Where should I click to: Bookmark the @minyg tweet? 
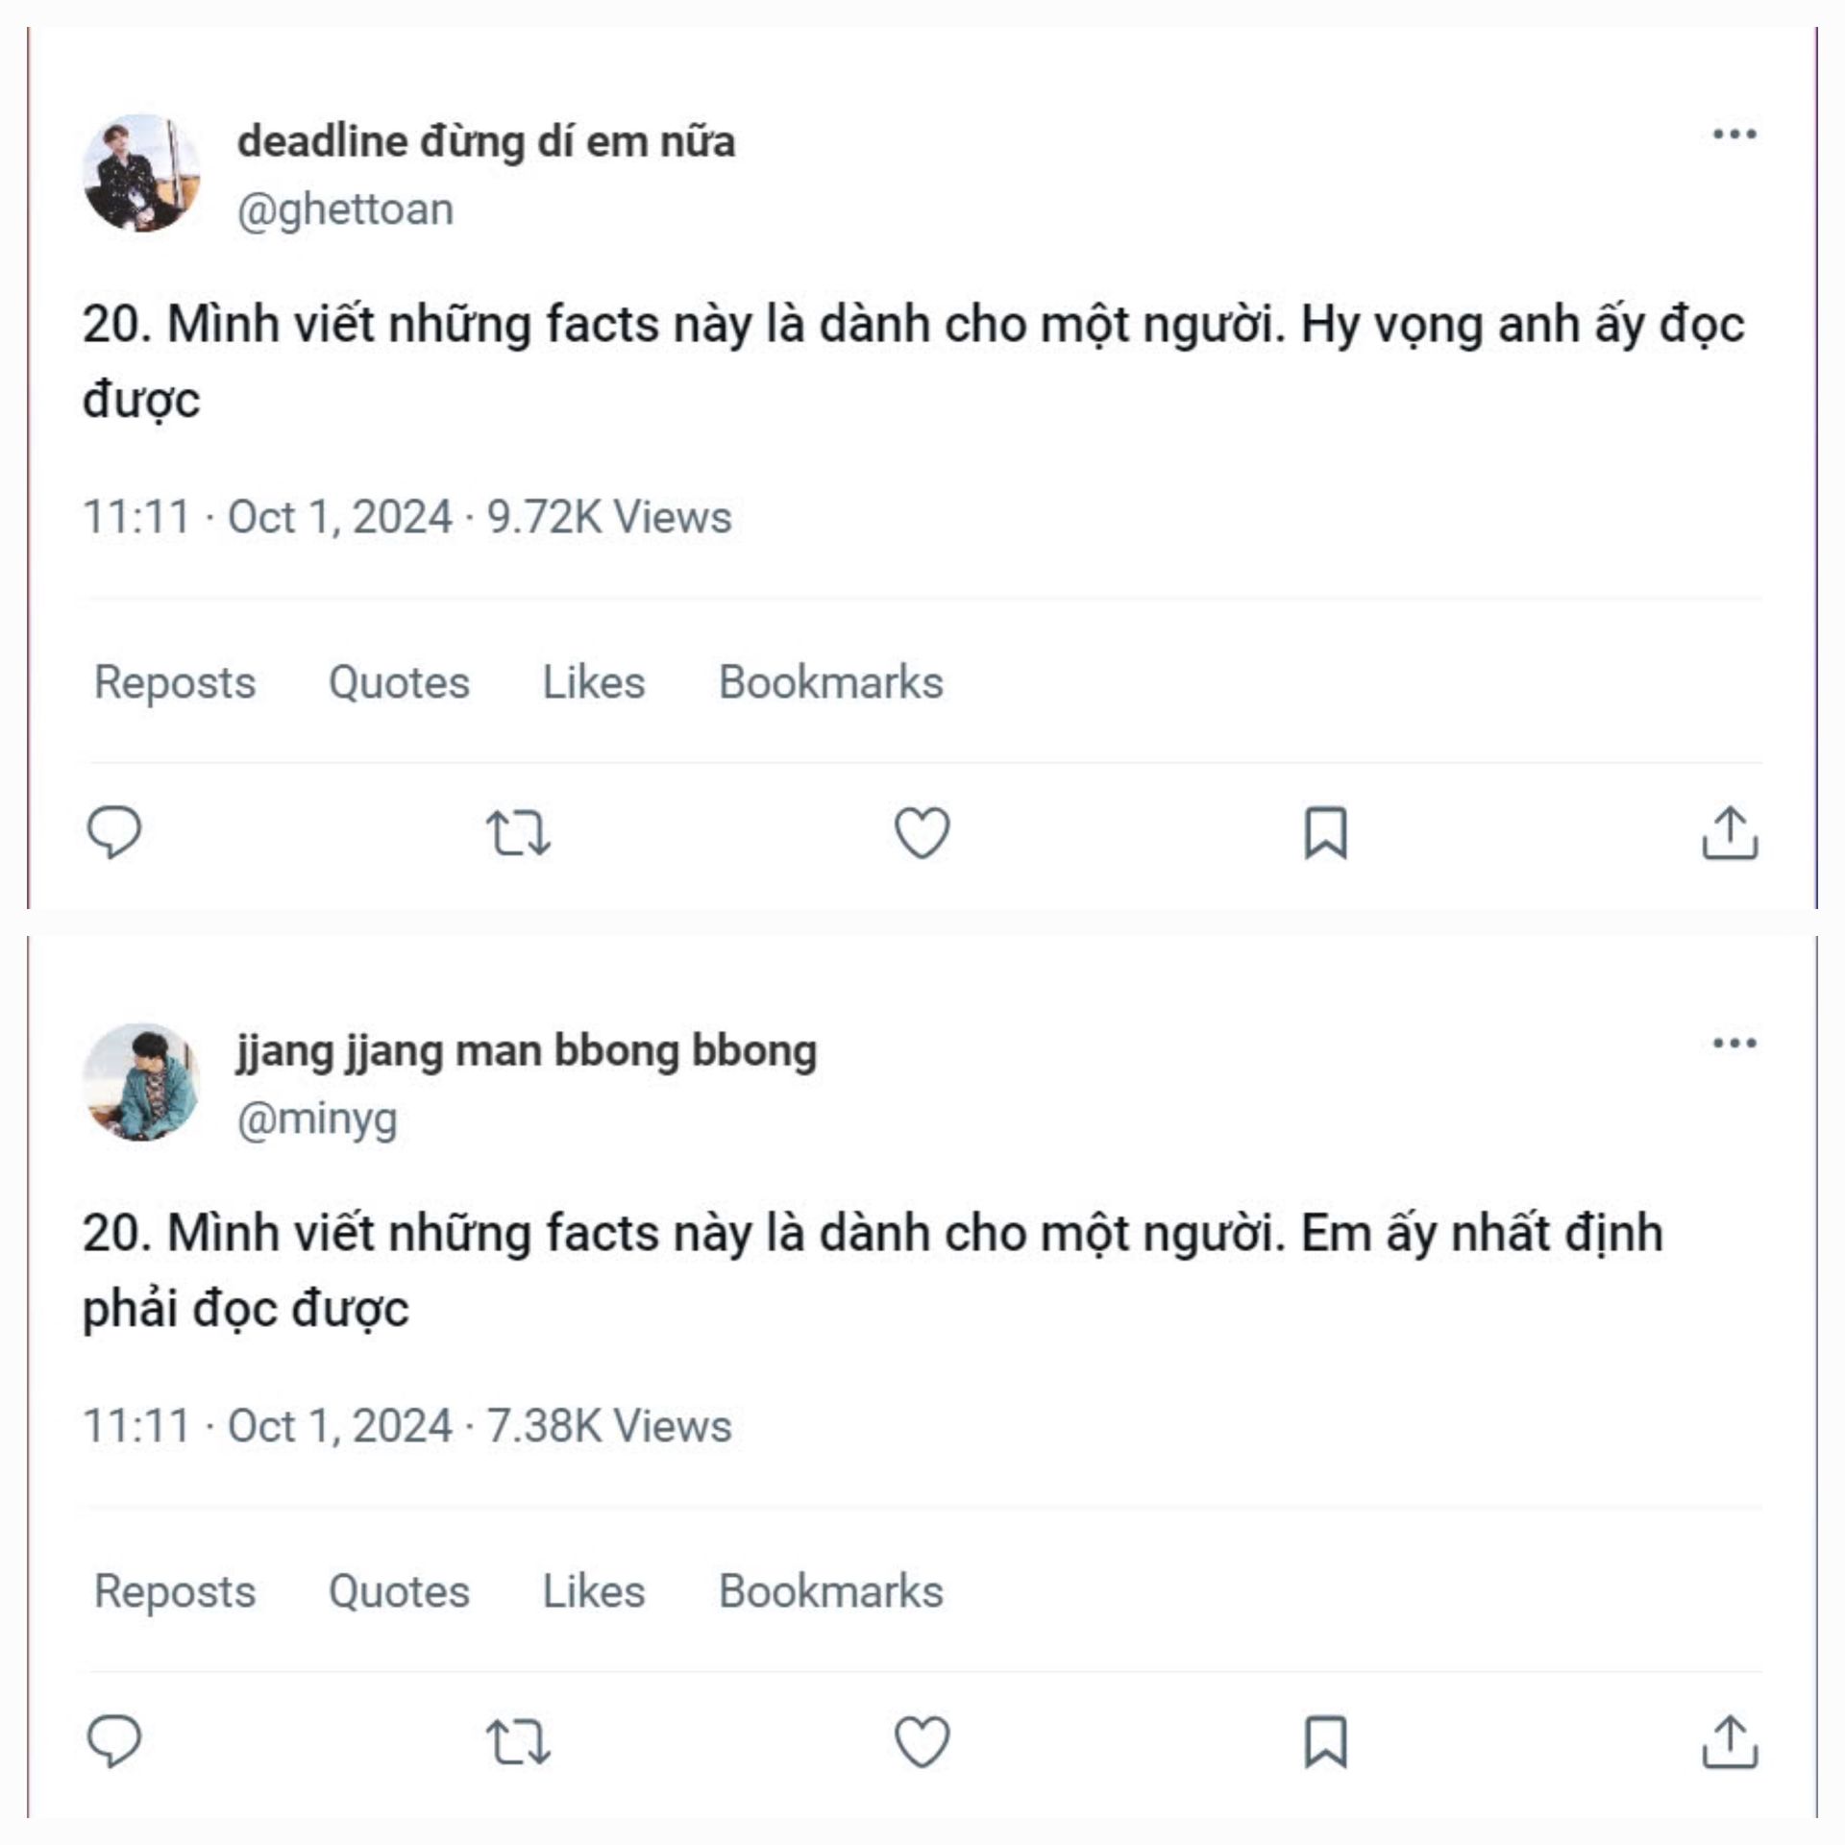pos(1326,1741)
